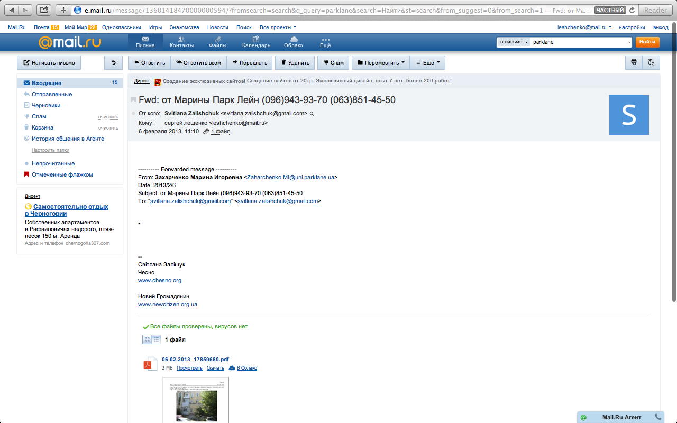Click the Safari share icon
The image size is (677, 423).
coord(44,10)
